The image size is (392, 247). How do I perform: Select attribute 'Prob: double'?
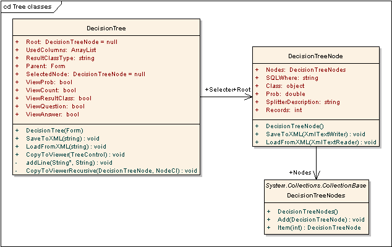coord(286,94)
